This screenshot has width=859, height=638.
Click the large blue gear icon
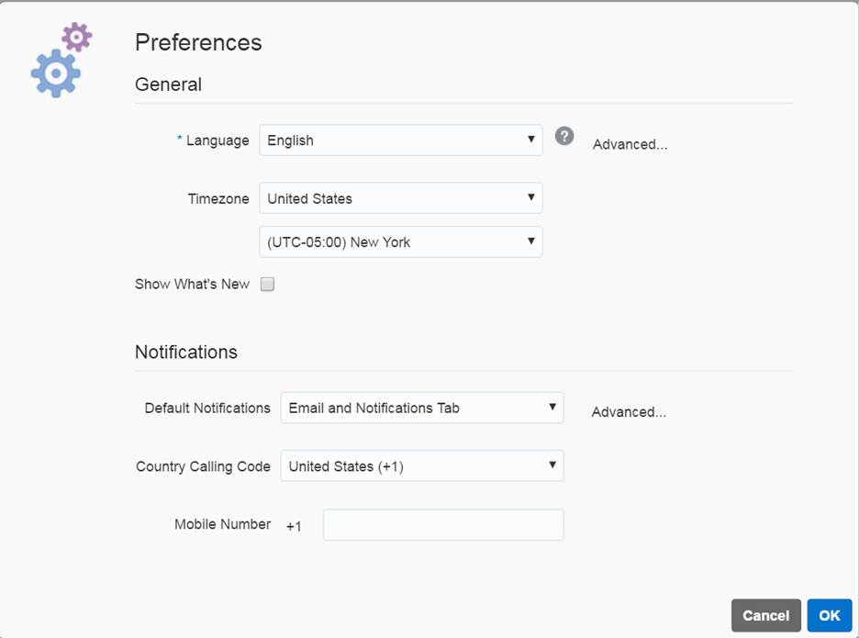pos(56,73)
